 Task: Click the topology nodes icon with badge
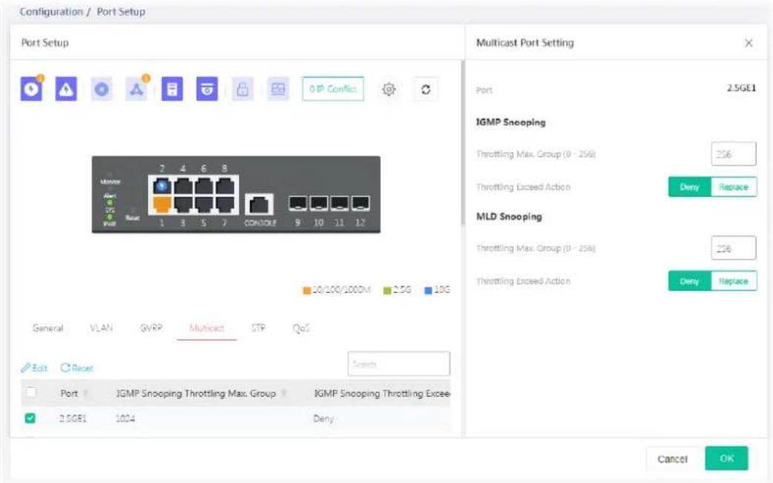click(x=136, y=89)
